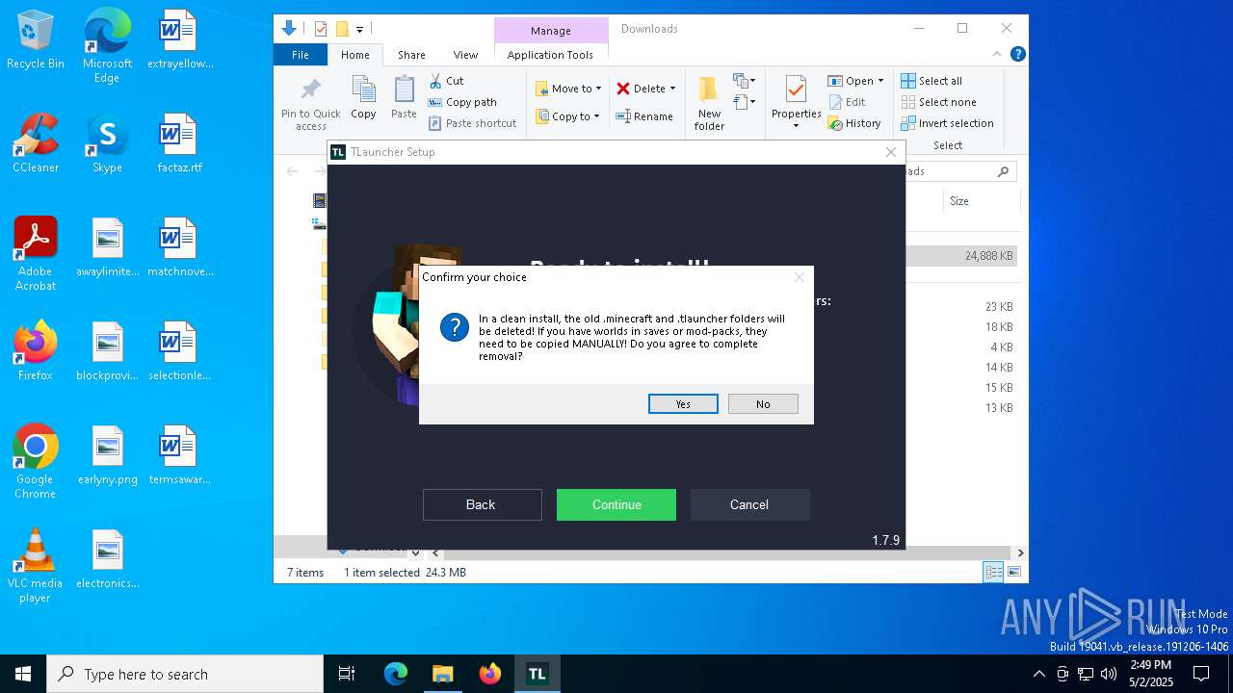This screenshot has height=693, width=1233.
Task: Select earlyny.png file on desktop
Action: (x=107, y=455)
